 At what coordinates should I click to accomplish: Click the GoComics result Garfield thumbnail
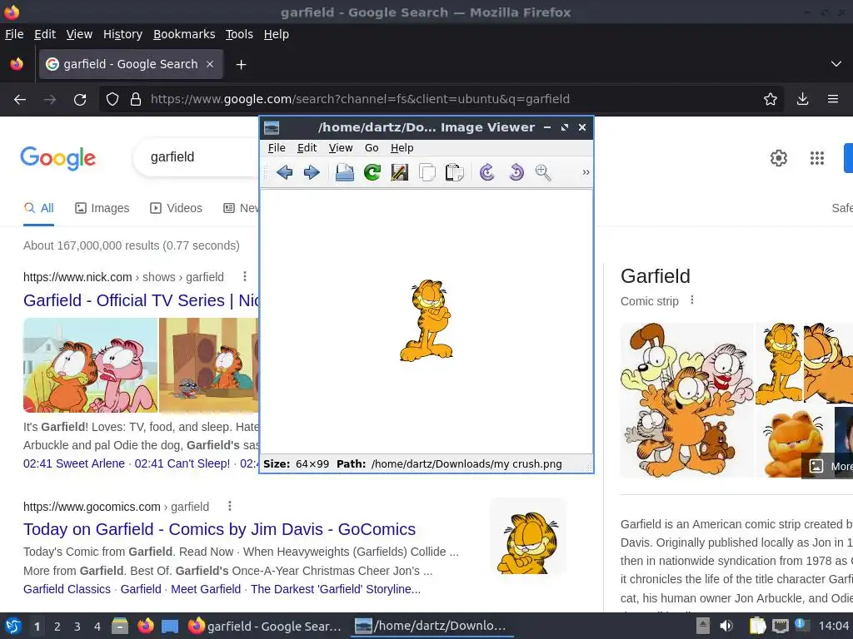pos(528,537)
